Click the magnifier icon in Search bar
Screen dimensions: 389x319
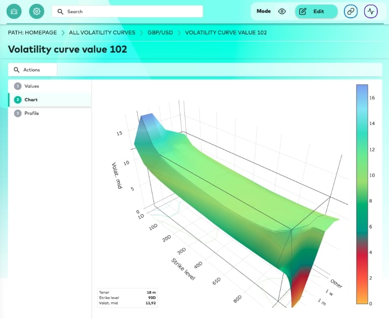pyautogui.click(x=61, y=12)
